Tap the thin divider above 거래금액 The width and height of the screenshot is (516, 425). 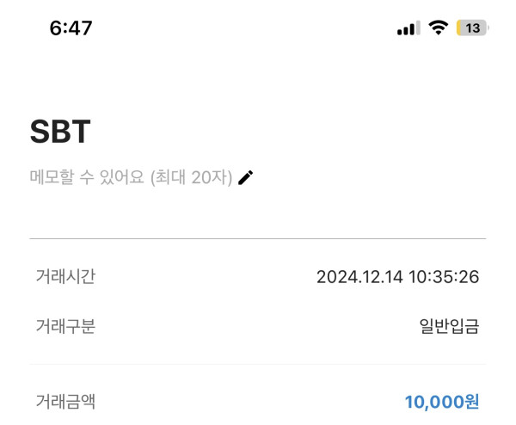pyautogui.click(x=257, y=364)
